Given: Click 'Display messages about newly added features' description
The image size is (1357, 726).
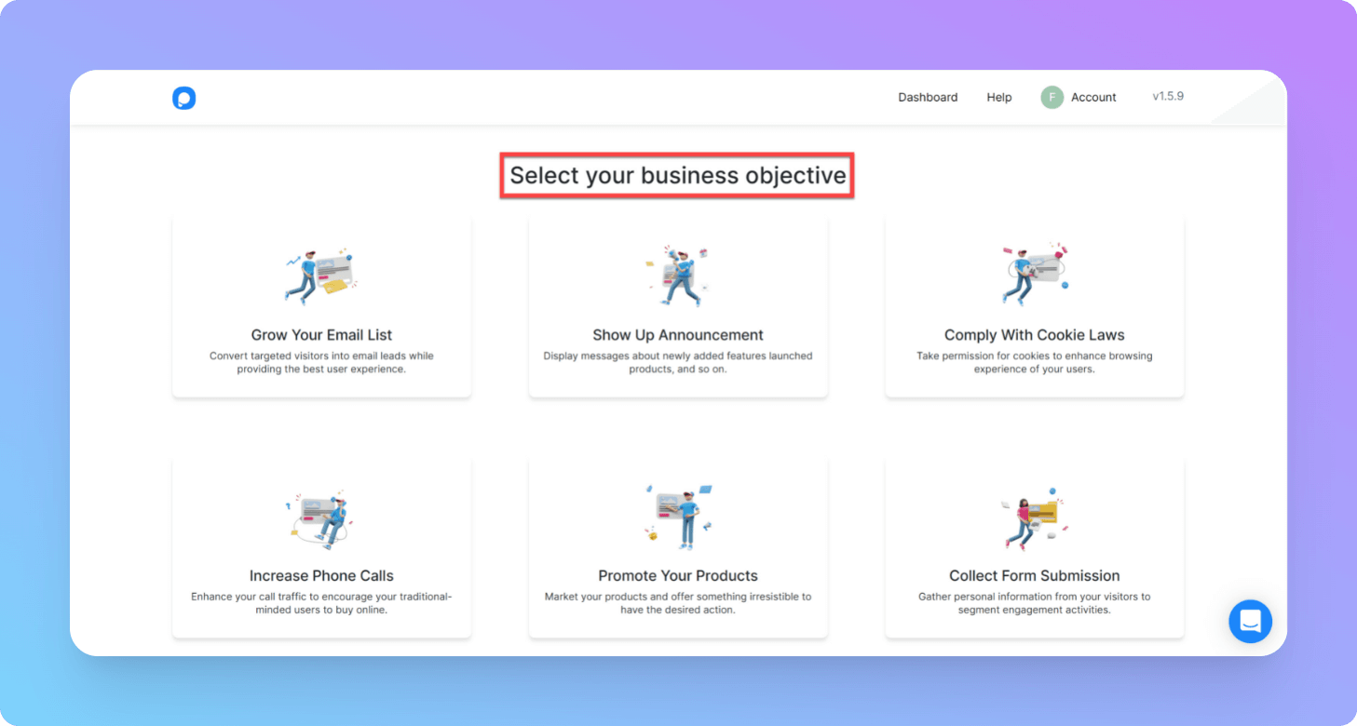Looking at the screenshot, I should click(678, 362).
